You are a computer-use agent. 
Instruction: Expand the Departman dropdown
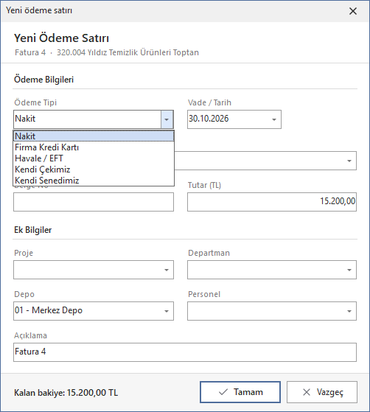pos(349,270)
